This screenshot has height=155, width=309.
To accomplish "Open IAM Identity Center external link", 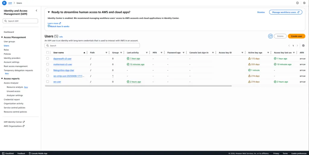I will (x=14, y=122).
